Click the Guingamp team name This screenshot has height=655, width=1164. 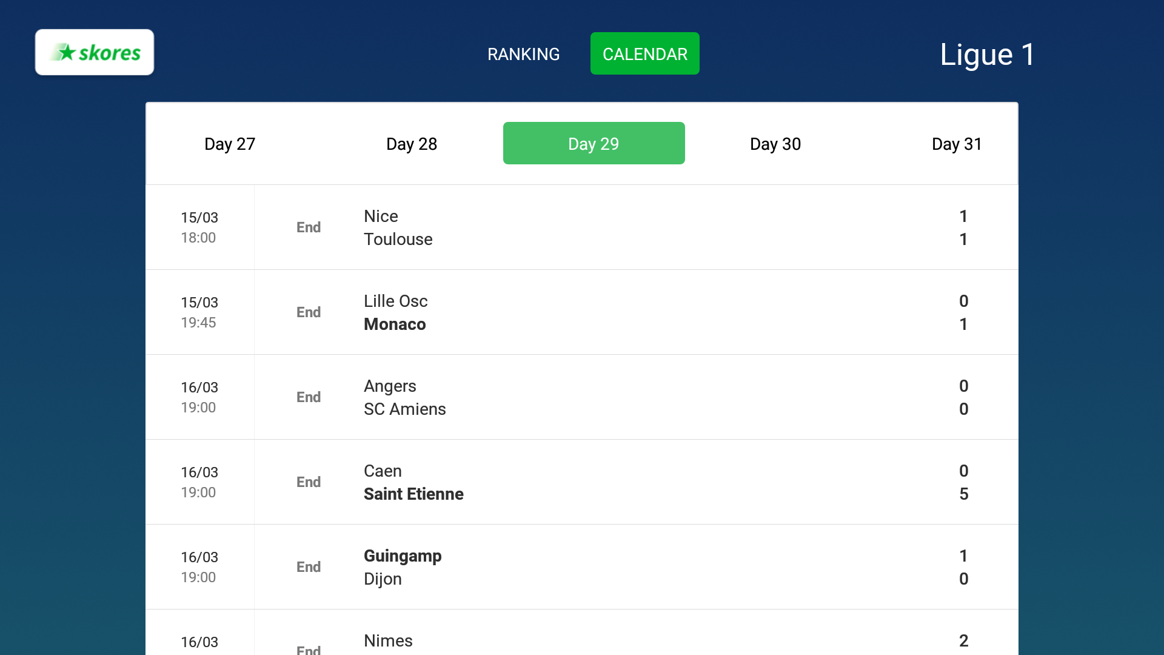403,556
